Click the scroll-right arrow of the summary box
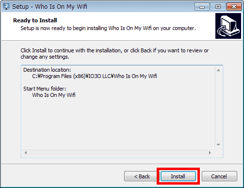244x188 pixels. pyautogui.click(x=210, y=153)
